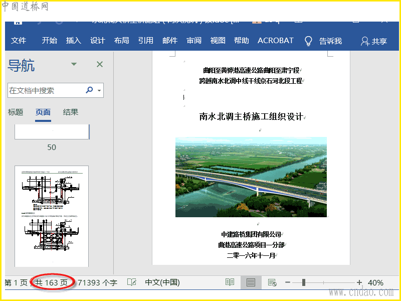The height and width of the screenshot is (301, 401).
Task: Select the 设计 ribbon tab
Action: pos(97,41)
